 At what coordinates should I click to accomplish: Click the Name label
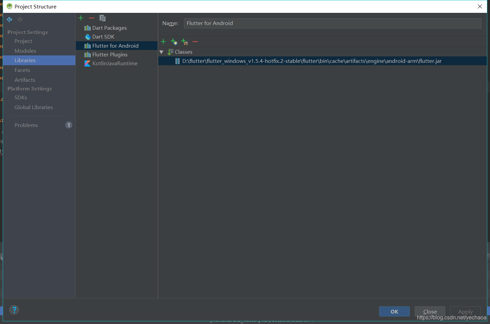170,23
